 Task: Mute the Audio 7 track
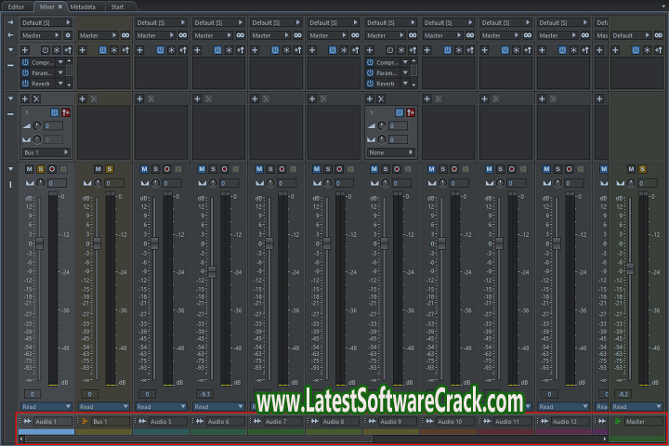tap(259, 169)
